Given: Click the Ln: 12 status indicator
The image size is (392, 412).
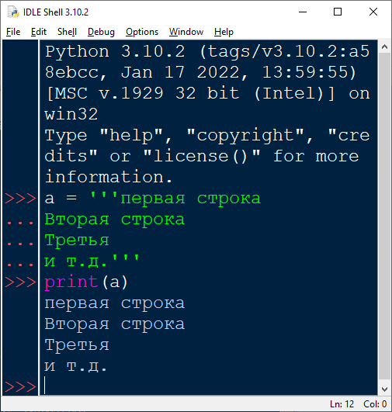Looking at the screenshot, I should coord(342,404).
